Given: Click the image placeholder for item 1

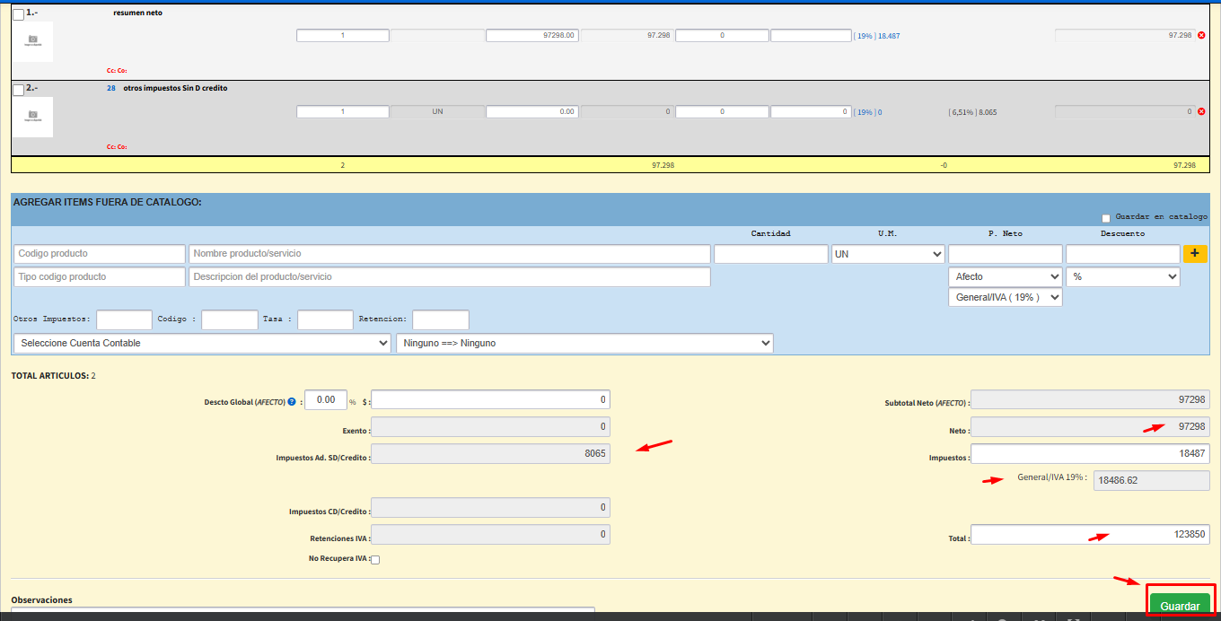Looking at the screenshot, I should [x=32, y=41].
